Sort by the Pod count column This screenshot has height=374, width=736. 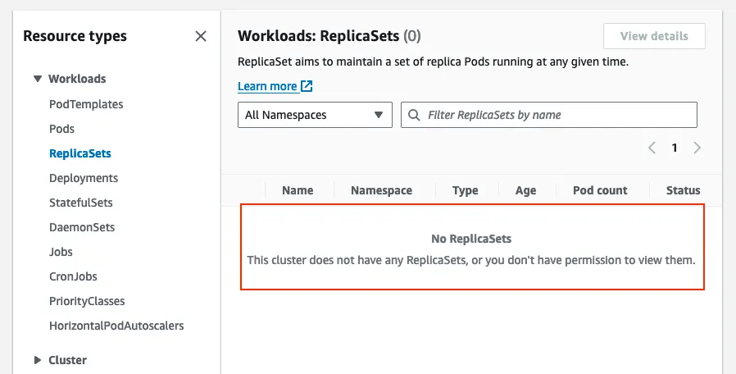tap(600, 190)
